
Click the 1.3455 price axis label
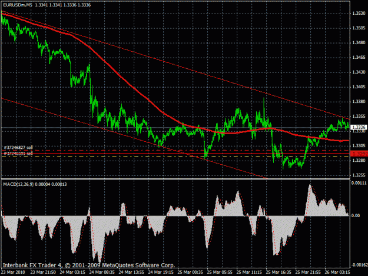point(359,58)
